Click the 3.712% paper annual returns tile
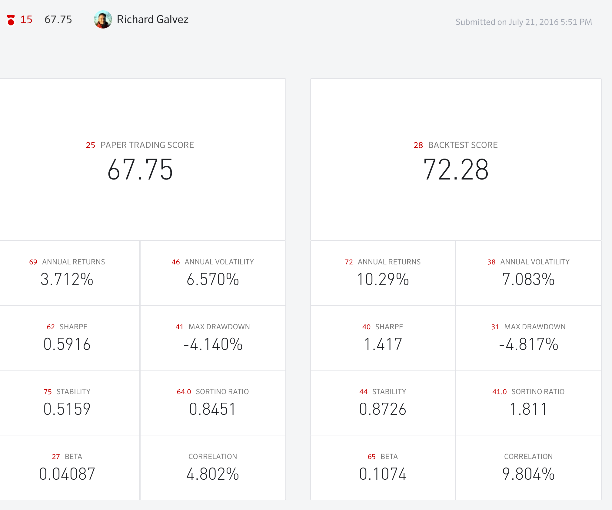The width and height of the screenshot is (612, 510). [x=67, y=273]
